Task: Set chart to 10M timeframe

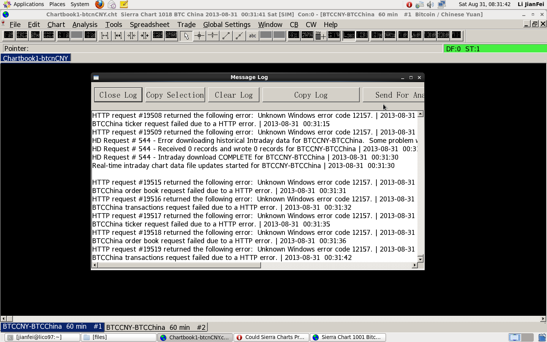Action: pos(430,35)
